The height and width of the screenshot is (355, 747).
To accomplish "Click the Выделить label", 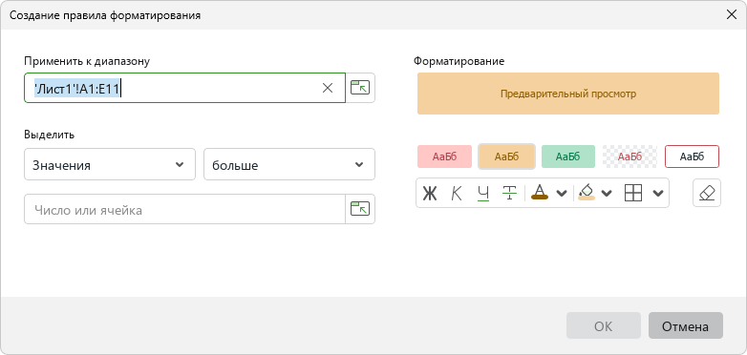I will (49, 135).
